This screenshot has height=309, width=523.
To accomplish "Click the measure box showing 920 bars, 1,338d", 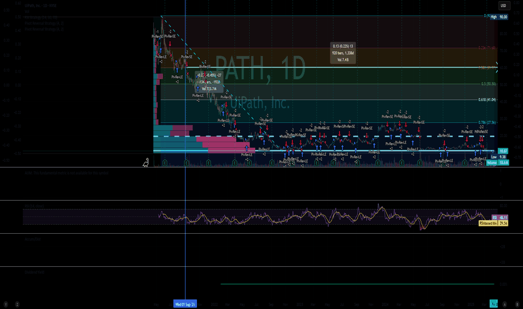I will (x=343, y=53).
